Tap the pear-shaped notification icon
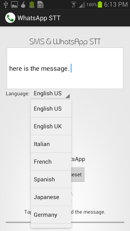130x231 pixels. tap(23, 5)
